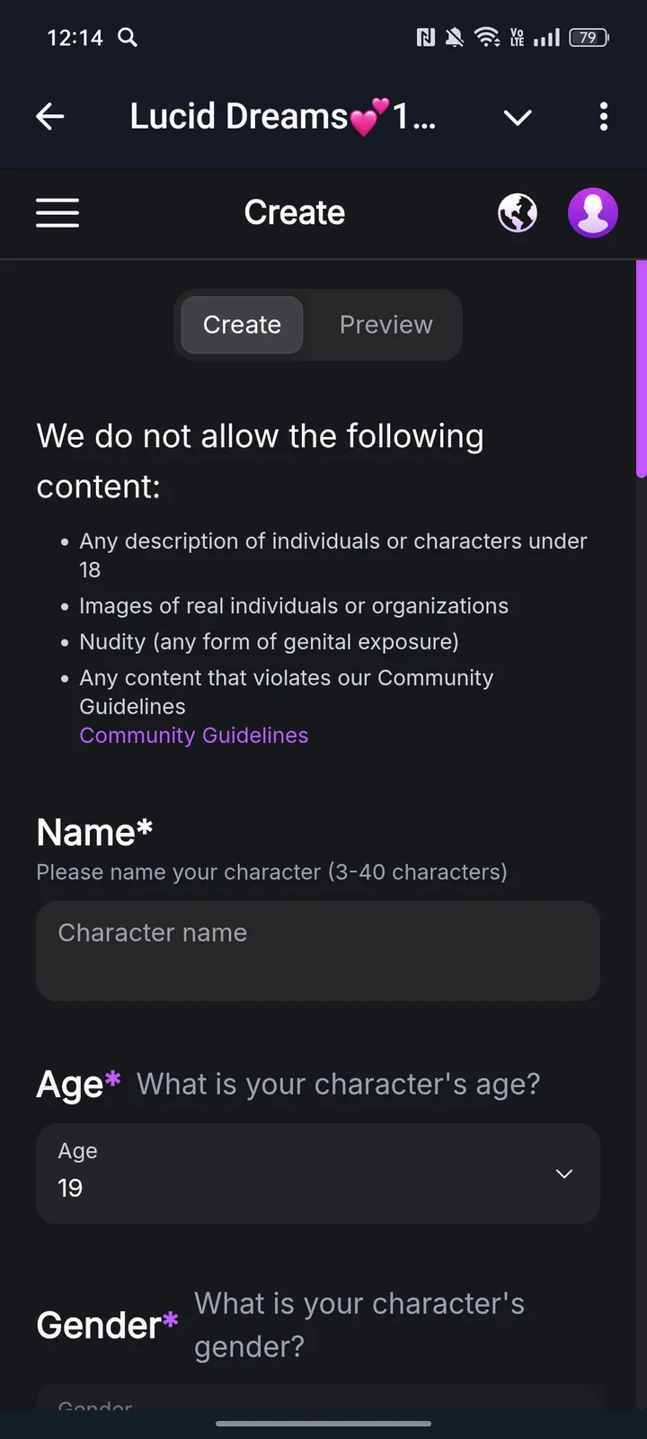Expand the page title dropdown chevron
The height and width of the screenshot is (1439, 647).
click(518, 117)
